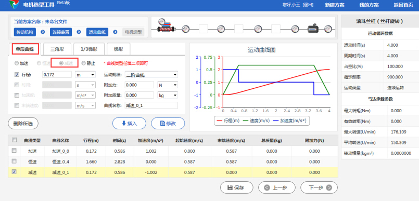Select the 静止 radio button
This screenshot has height=201, width=419.
tap(84, 63)
